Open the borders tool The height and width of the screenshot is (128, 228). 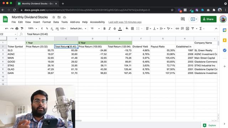coord(132,28)
